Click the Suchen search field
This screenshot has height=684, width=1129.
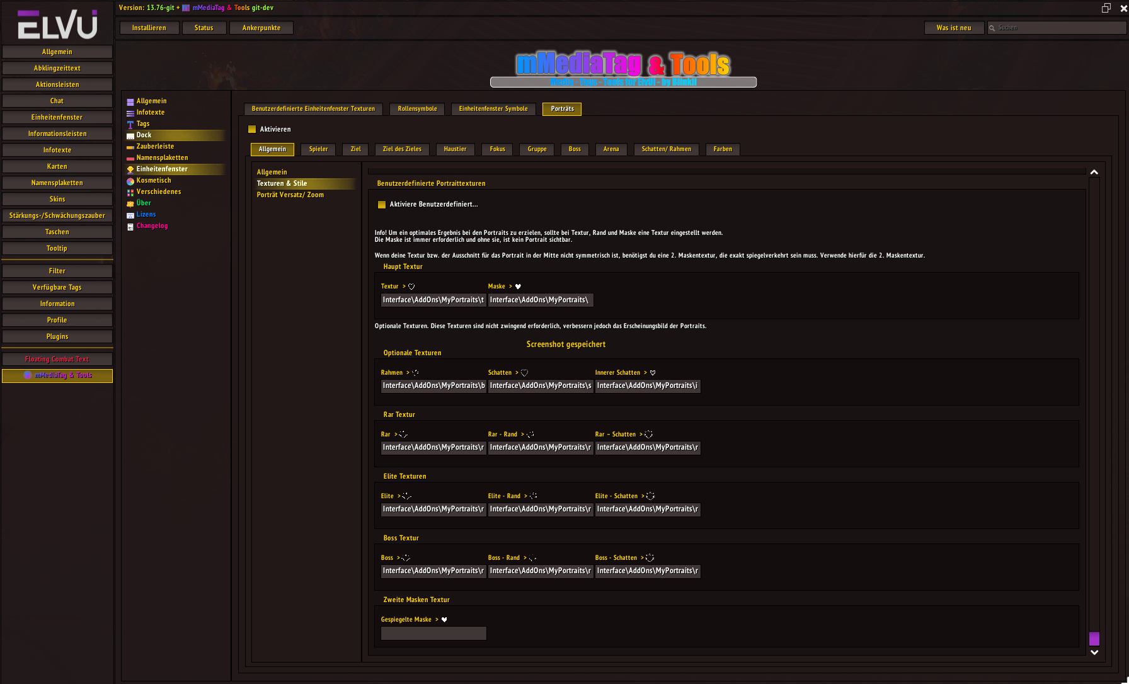click(1057, 28)
